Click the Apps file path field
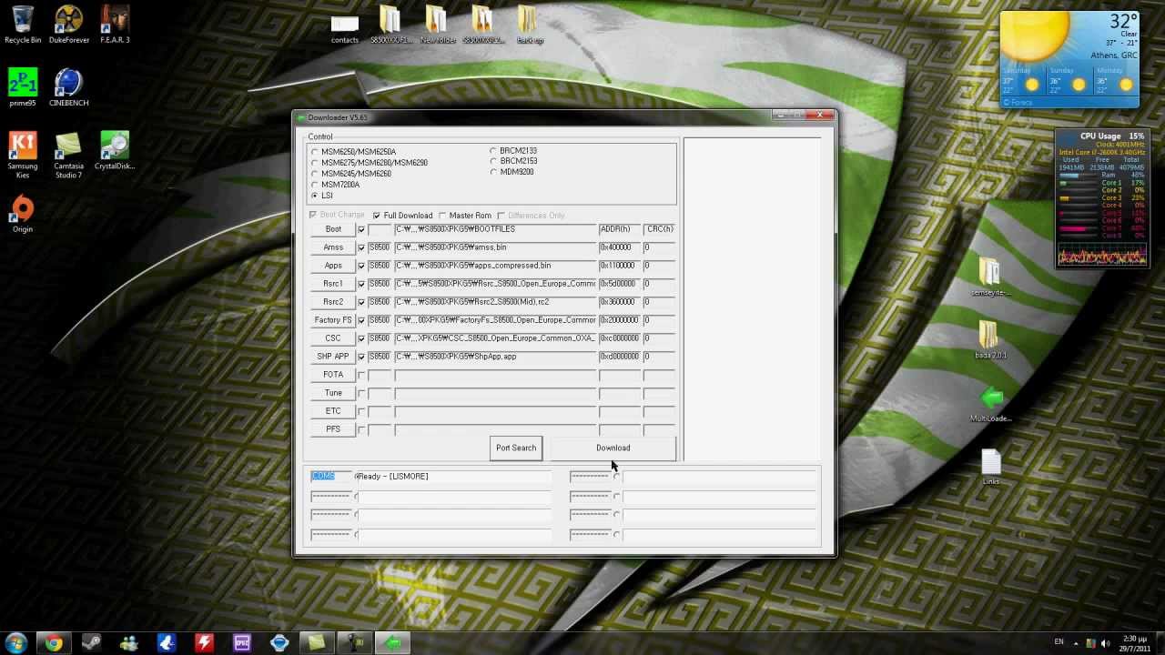 click(x=495, y=266)
